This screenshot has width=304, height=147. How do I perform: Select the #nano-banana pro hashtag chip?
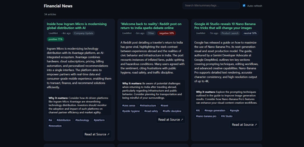point(206,116)
